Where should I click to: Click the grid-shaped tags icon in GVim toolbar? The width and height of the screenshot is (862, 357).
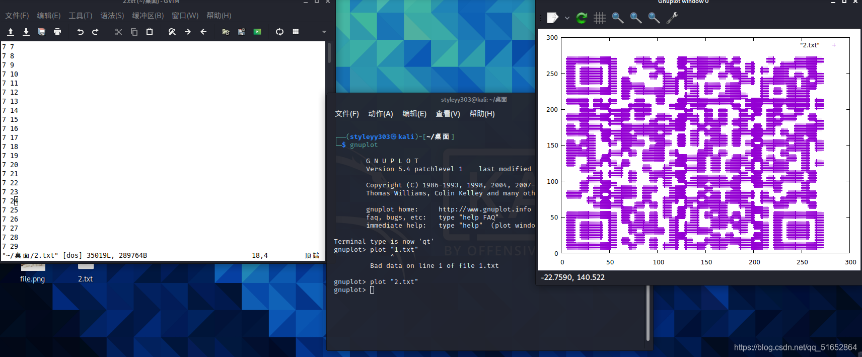pyautogui.click(x=296, y=32)
